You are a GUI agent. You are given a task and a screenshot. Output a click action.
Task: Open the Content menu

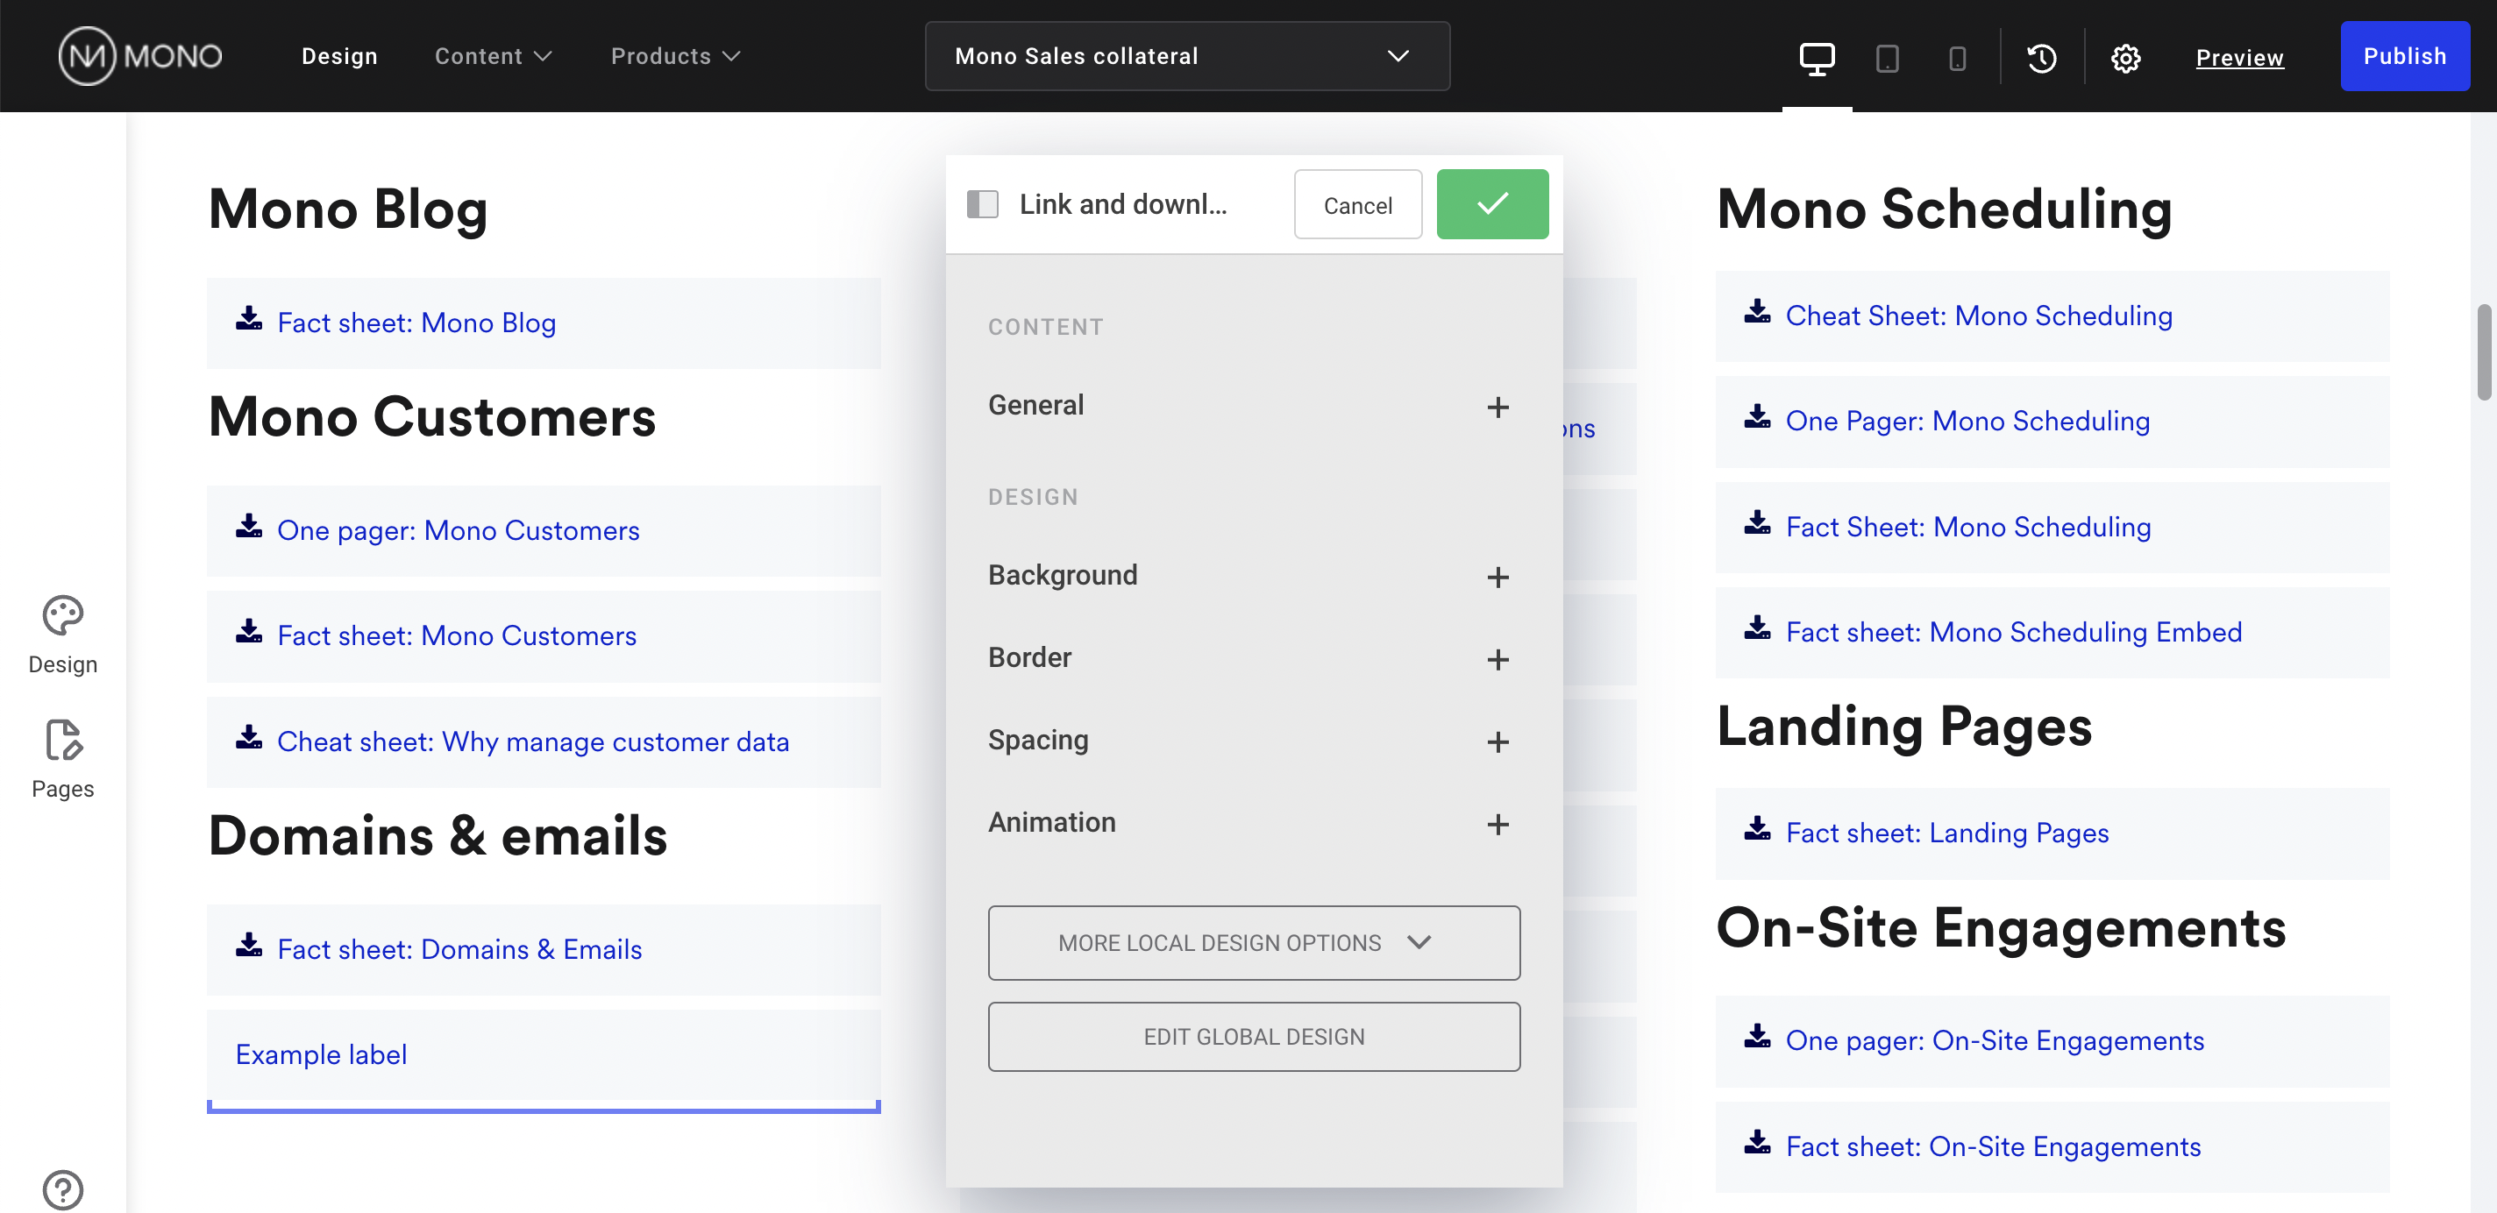click(x=493, y=56)
